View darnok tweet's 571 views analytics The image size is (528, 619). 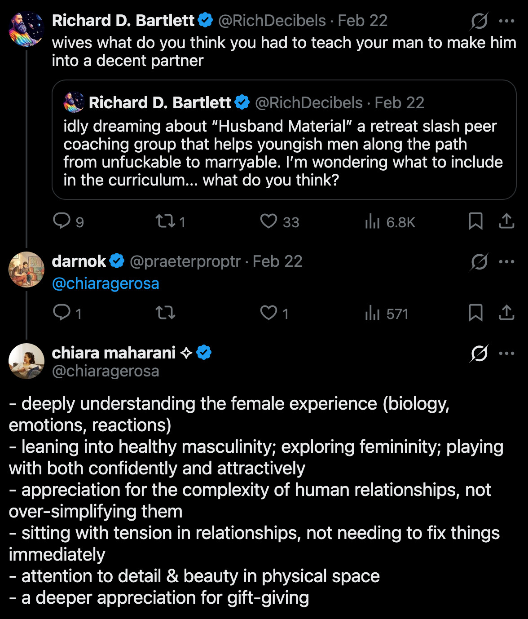pyautogui.click(x=373, y=313)
